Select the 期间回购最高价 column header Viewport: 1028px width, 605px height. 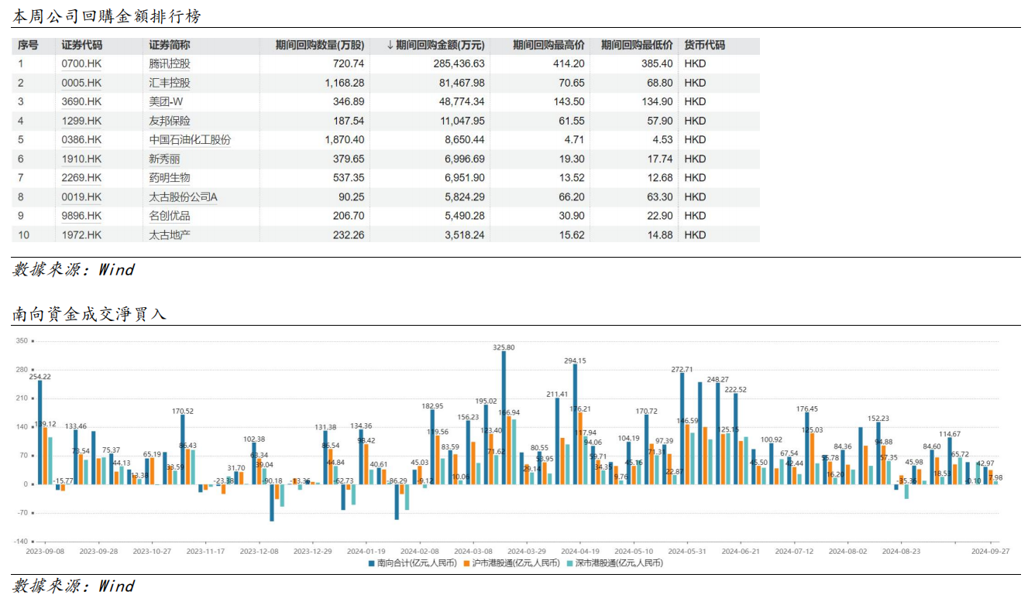click(x=548, y=46)
